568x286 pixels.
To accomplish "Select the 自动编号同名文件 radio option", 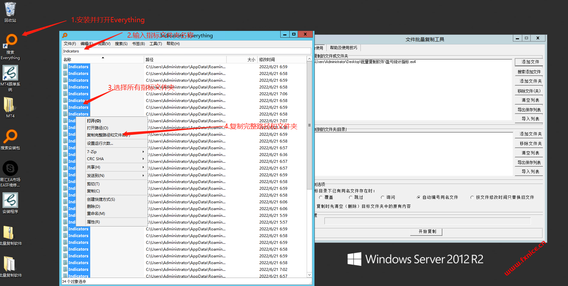I will pos(419,198).
